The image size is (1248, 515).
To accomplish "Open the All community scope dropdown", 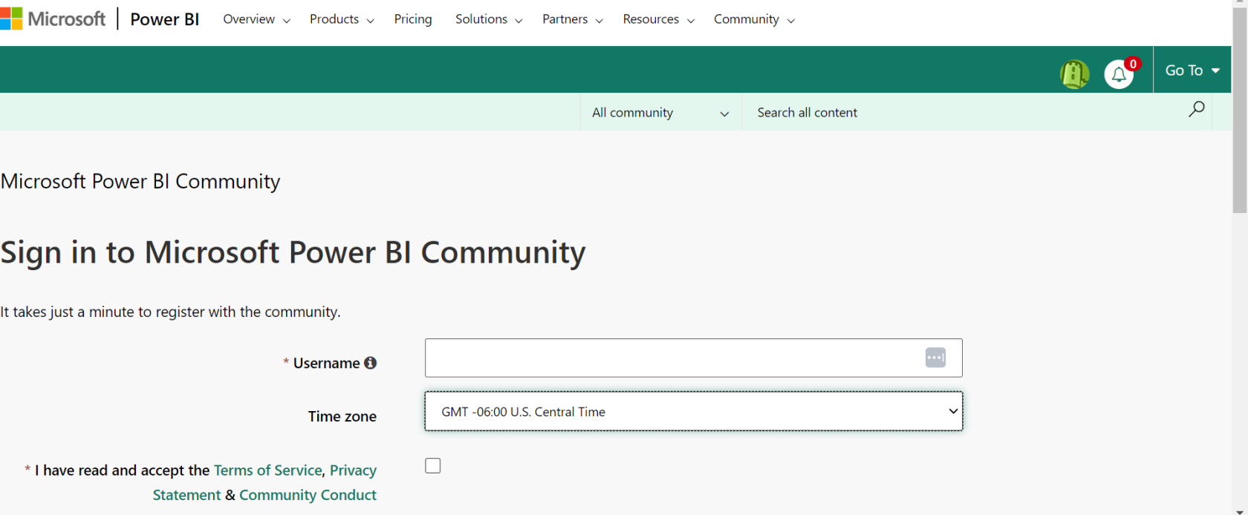I will pos(660,112).
